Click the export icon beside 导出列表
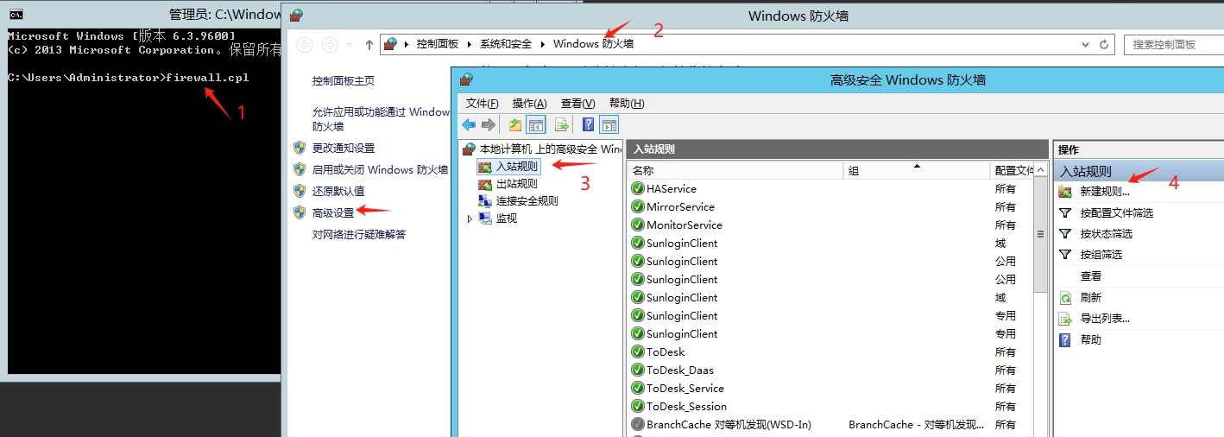Image resolution: width=1224 pixels, height=437 pixels. pyautogui.click(x=1065, y=319)
